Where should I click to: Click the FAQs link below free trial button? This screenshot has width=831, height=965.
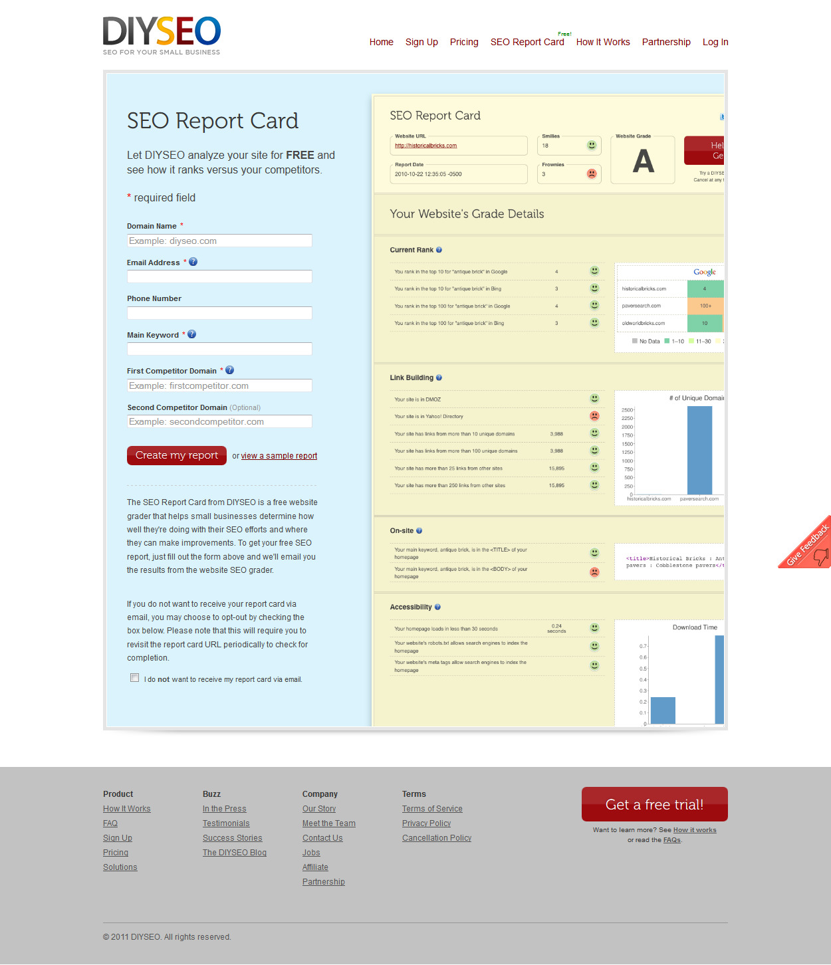[672, 840]
